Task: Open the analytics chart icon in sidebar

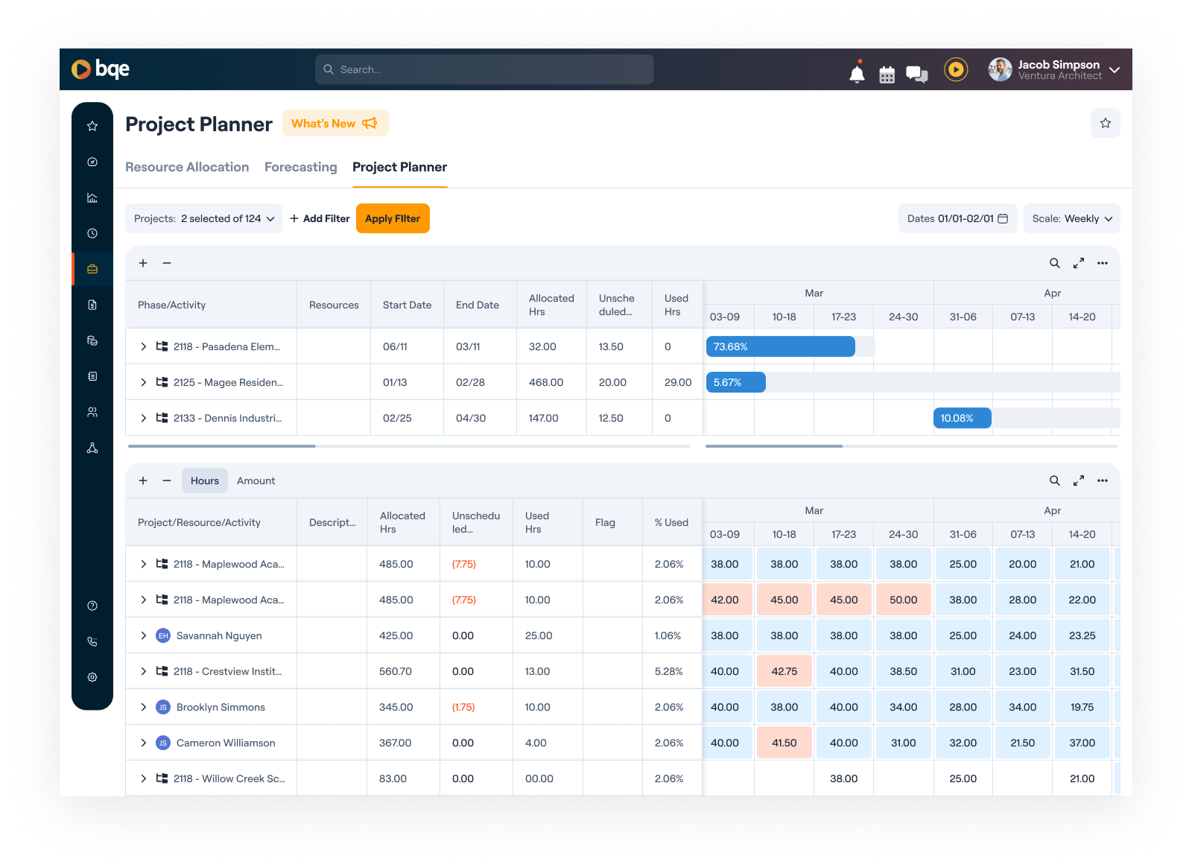Action: (92, 197)
